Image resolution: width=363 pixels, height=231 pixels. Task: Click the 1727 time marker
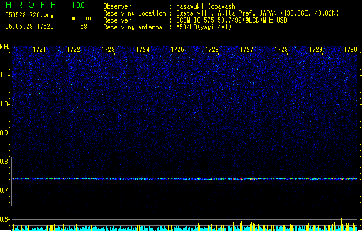(x=246, y=50)
